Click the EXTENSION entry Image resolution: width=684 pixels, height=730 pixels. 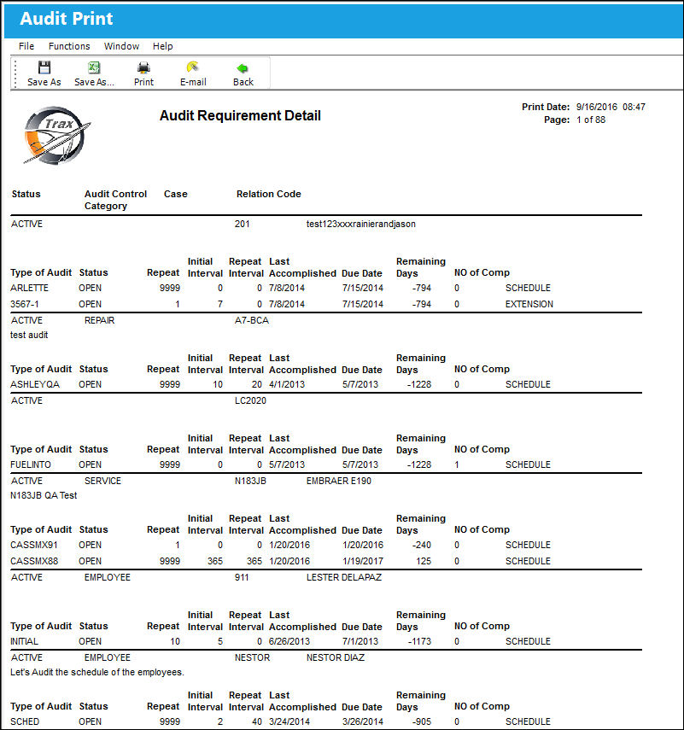[x=529, y=304]
